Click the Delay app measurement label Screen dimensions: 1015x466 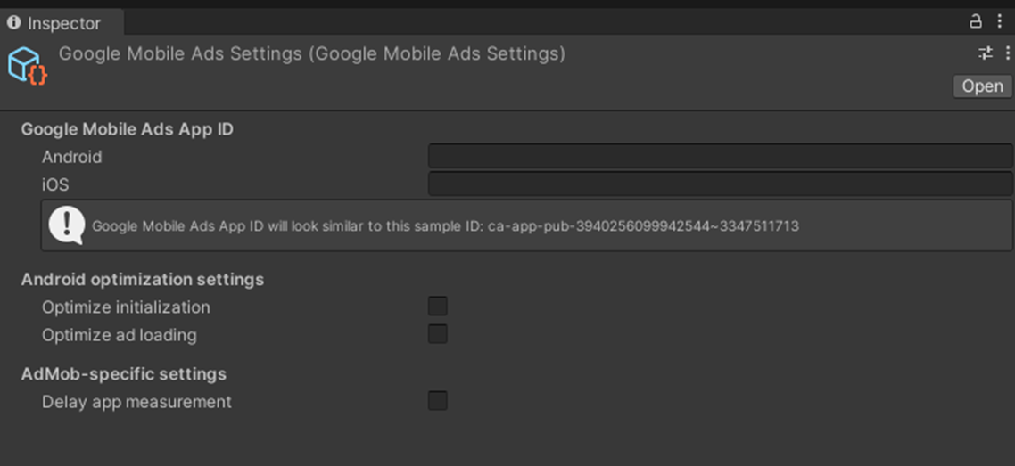click(136, 402)
